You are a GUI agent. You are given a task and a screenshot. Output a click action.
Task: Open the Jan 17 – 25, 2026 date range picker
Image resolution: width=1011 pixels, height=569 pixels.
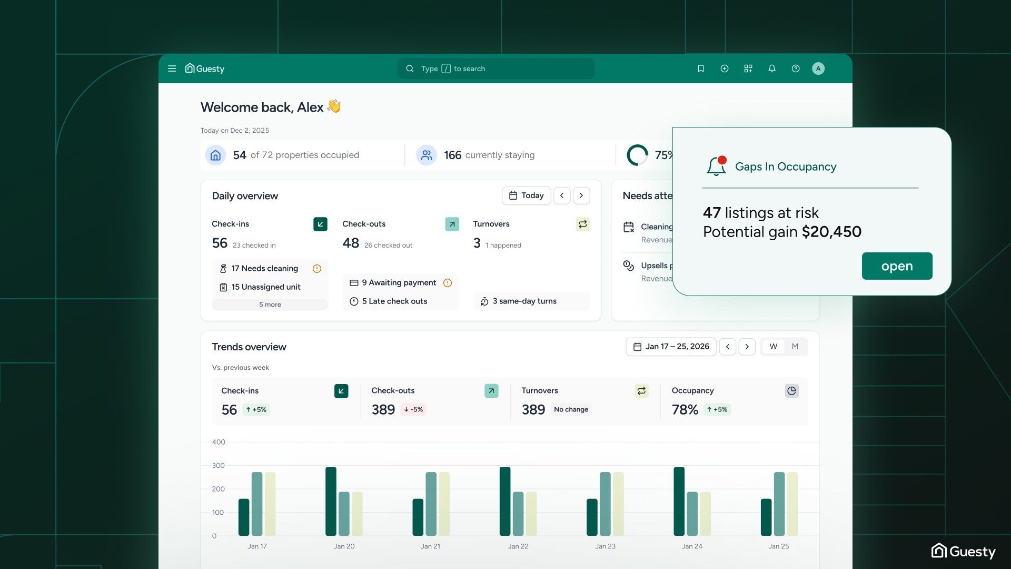click(671, 347)
